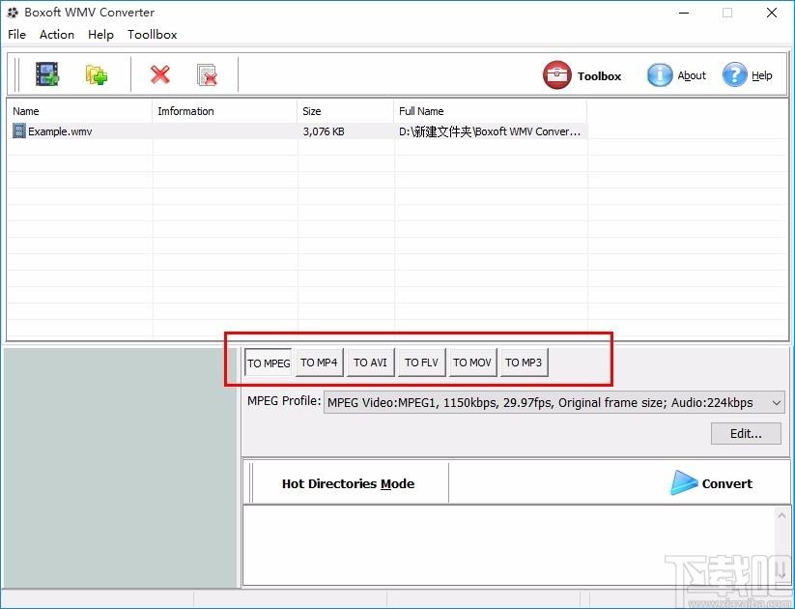Screen dimensions: 795x609
Task: Minimize the Boxoft WMV Converter window
Action: click(683, 13)
